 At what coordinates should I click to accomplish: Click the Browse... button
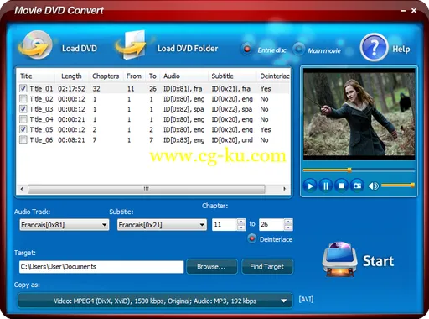(212, 266)
